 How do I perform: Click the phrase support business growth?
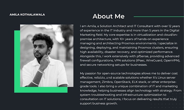(98, 104)
